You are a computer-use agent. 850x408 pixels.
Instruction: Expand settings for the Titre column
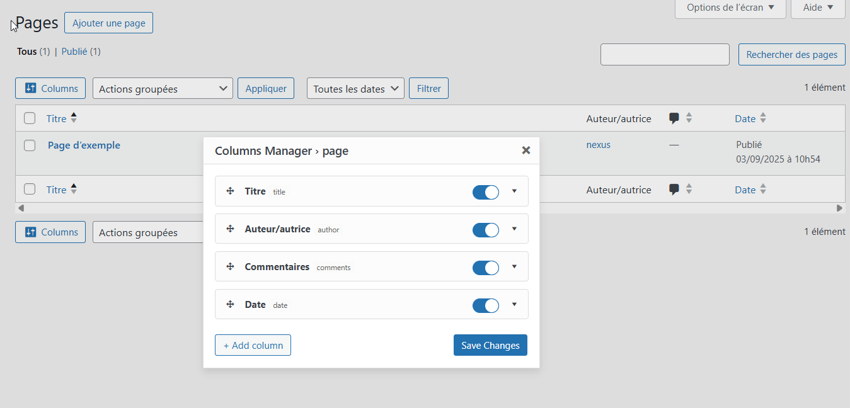pos(514,191)
